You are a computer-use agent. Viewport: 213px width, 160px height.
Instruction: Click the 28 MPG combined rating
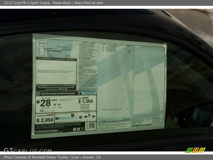pyautogui.click(x=46, y=103)
